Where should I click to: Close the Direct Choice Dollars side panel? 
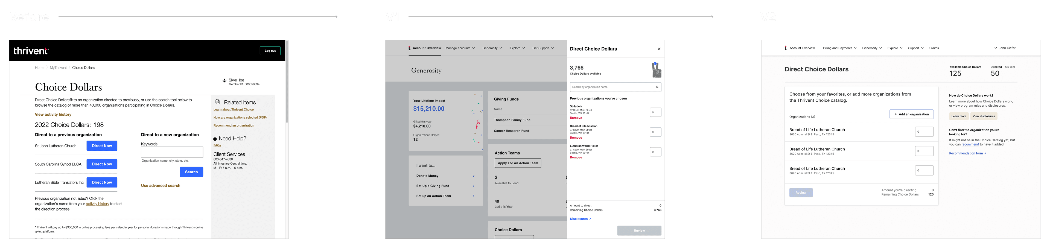(659, 49)
